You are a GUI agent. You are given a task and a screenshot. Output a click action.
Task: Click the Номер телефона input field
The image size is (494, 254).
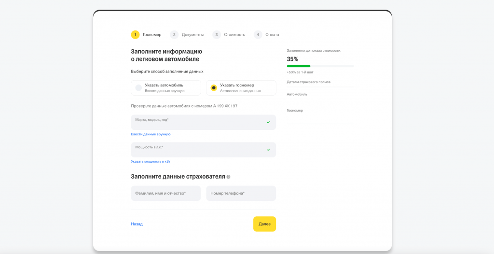[241, 193]
